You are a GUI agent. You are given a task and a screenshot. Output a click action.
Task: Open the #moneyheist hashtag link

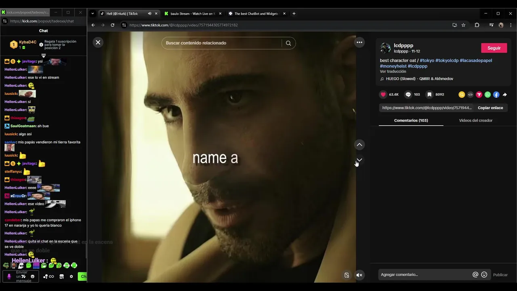393,66
